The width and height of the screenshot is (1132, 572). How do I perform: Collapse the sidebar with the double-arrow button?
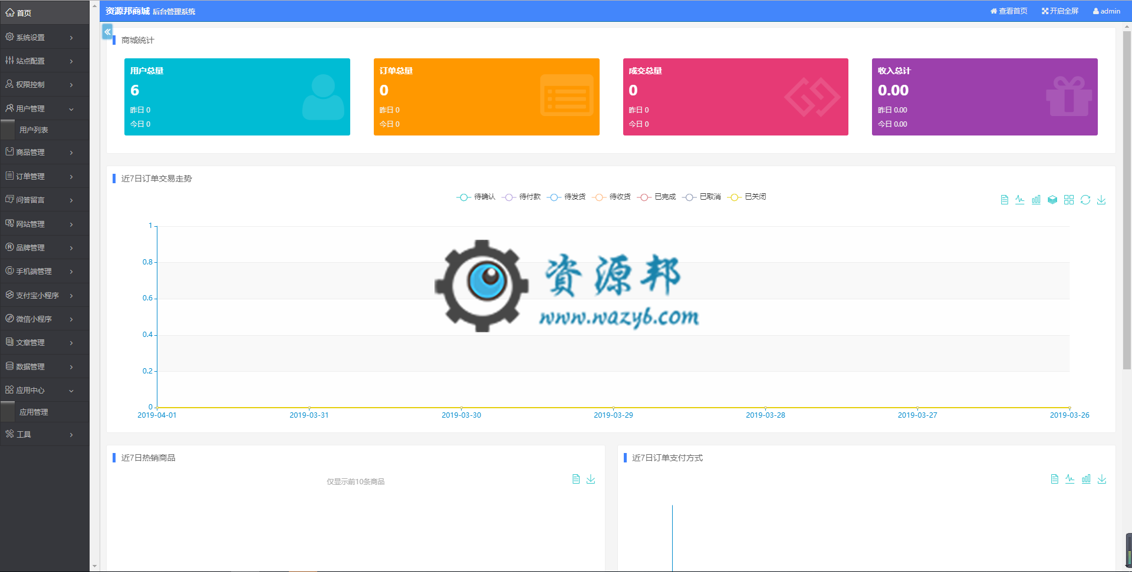[x=107, y=32]
